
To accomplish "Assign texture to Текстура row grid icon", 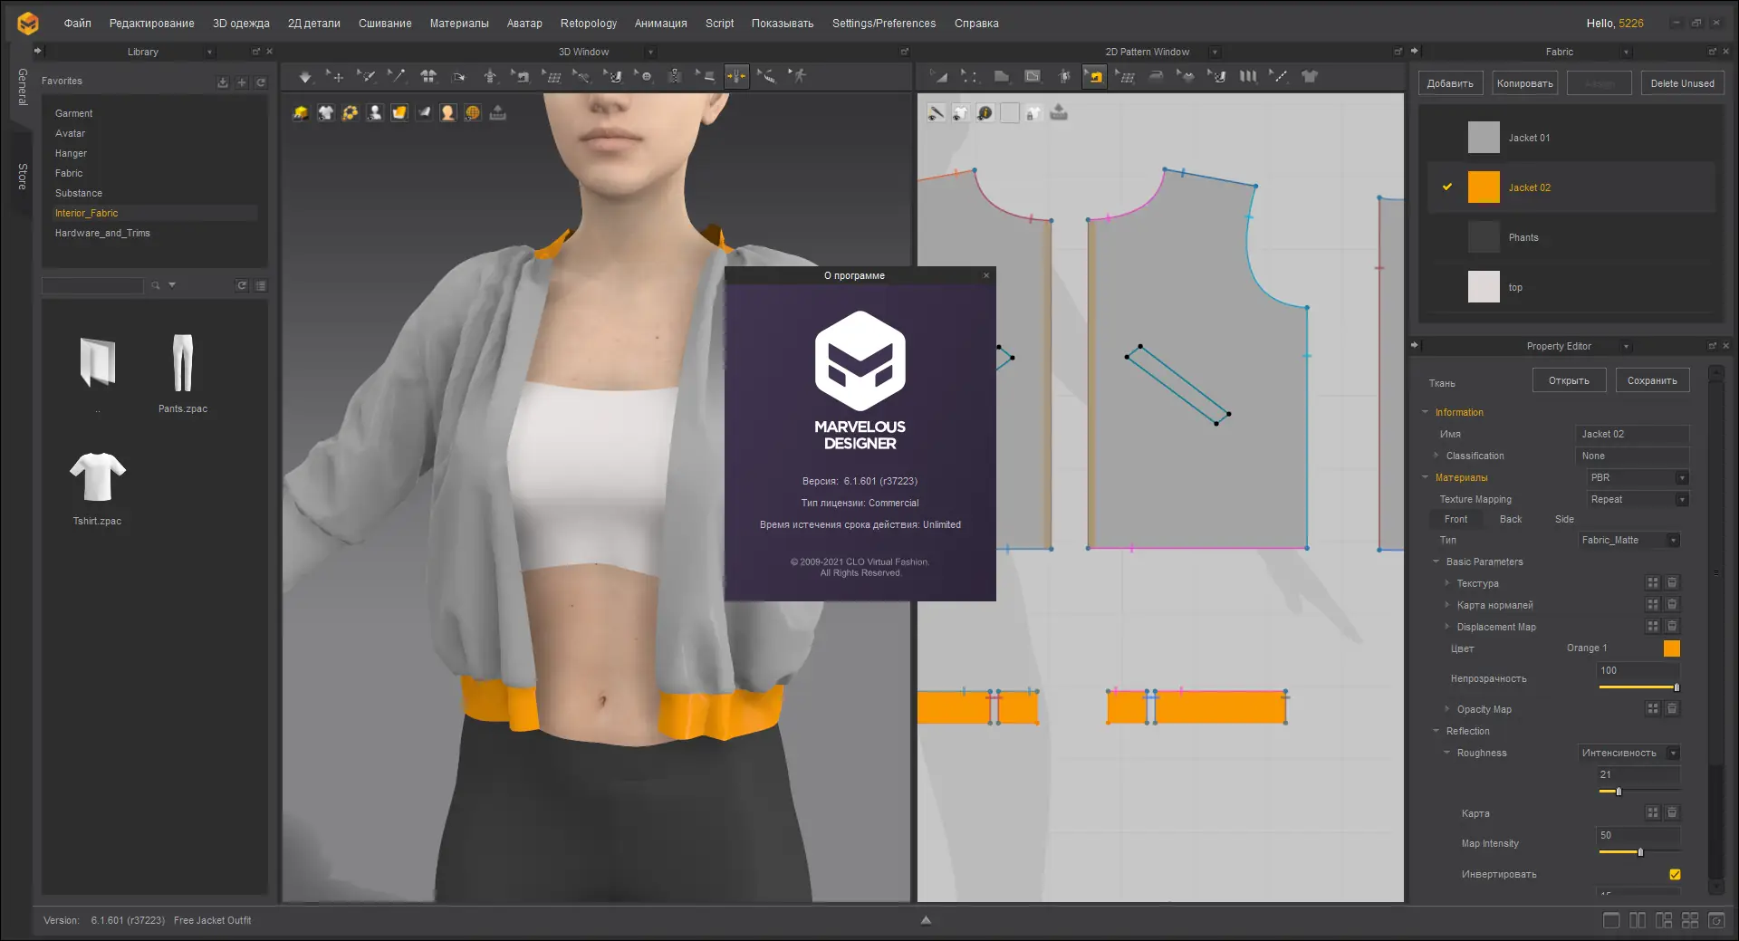I will pyautogui.click(x=1653, y=583).
